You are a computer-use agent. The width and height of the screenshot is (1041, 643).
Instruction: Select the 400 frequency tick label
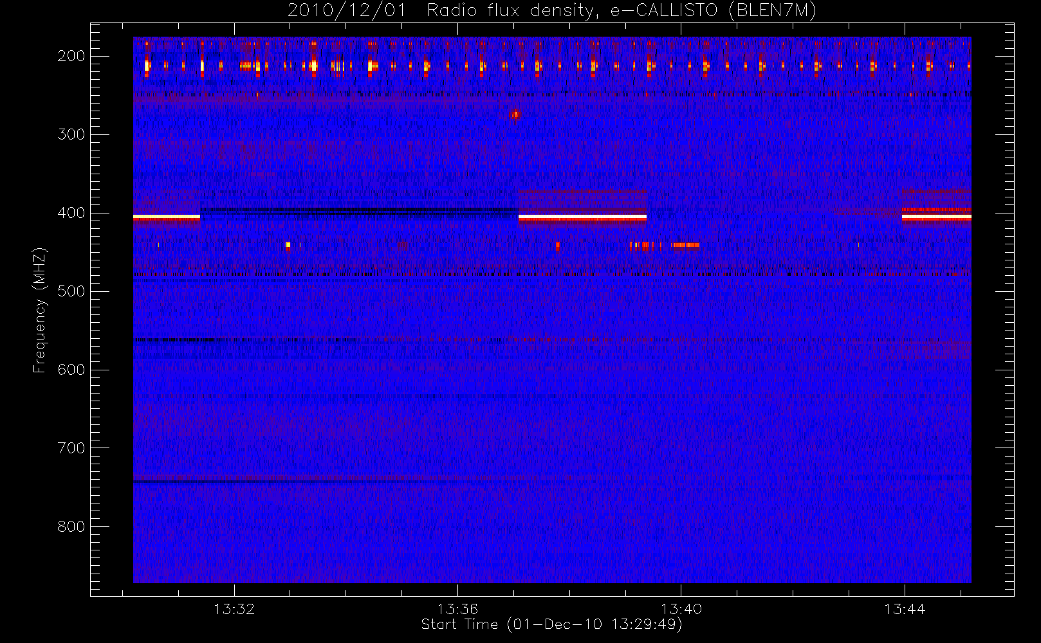point(71,213)
